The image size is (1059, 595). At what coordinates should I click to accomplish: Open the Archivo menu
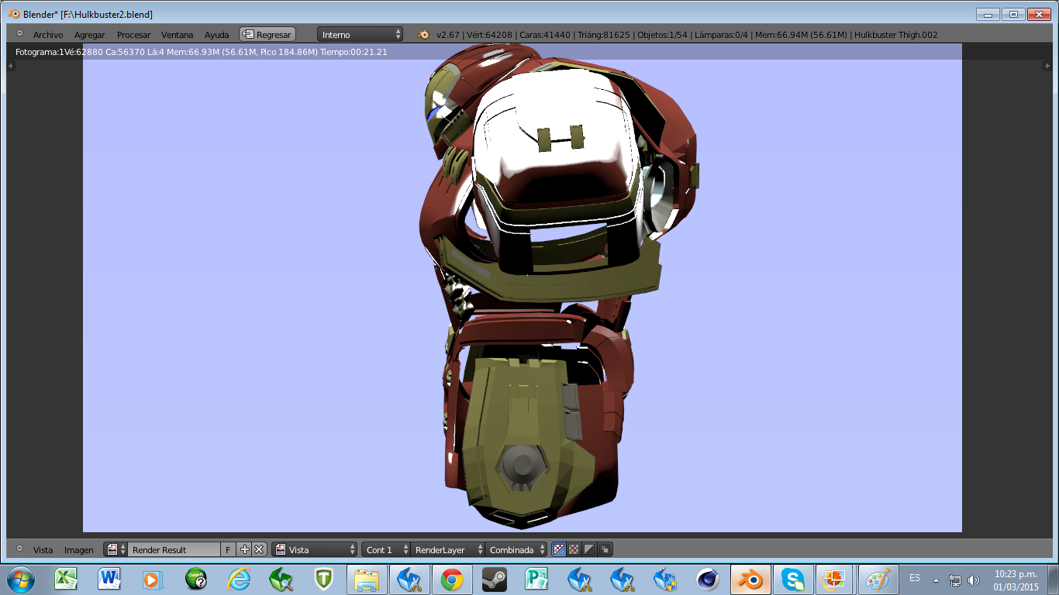pyautogui.click(x=48, y=35)
